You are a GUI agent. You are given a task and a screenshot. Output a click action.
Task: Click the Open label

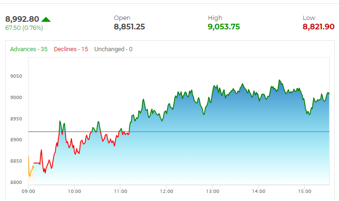[122, 18]
